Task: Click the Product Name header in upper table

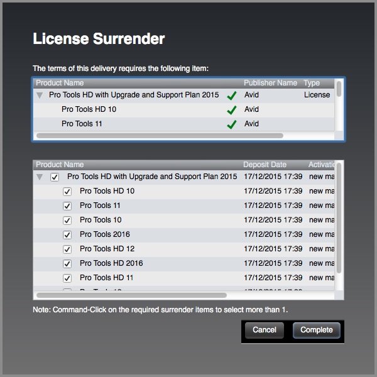Action: click(60, 83)
